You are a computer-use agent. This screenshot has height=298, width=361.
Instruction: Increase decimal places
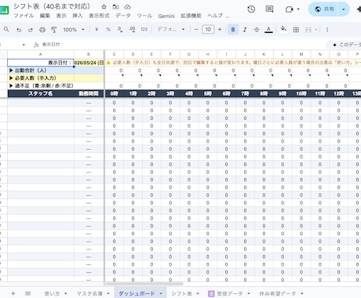[132, 30]
